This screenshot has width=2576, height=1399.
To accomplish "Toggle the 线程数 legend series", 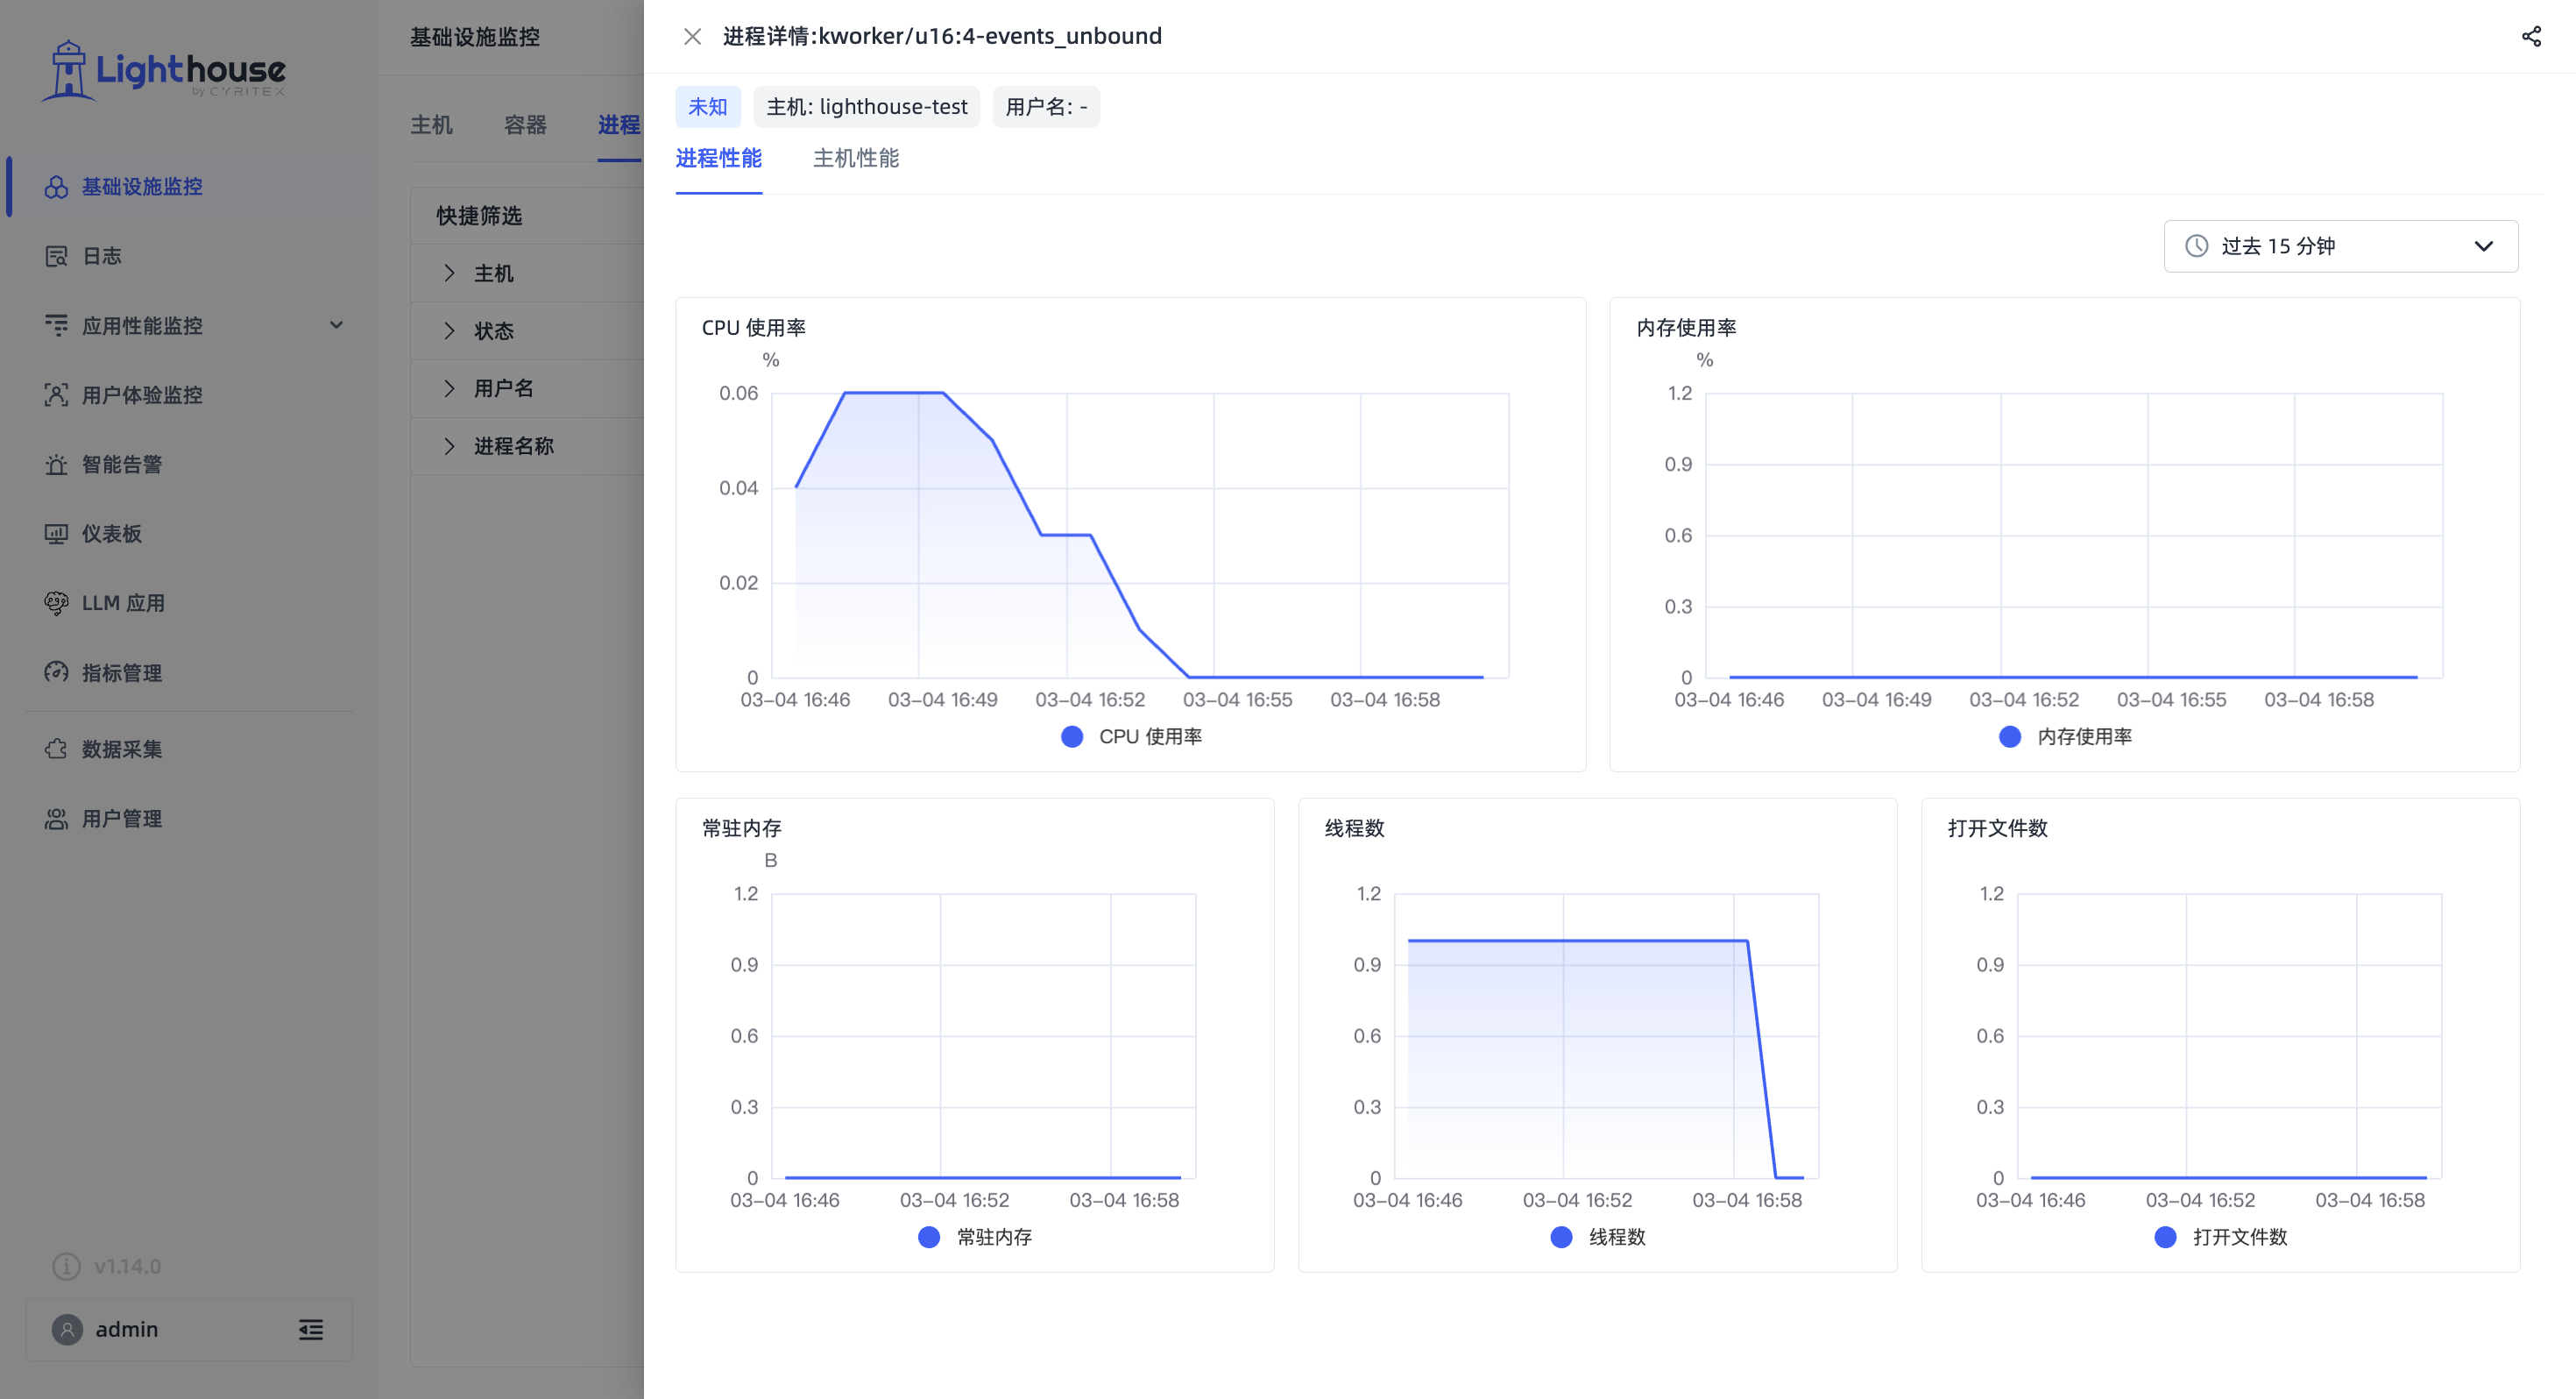I will pos(1598,1237).
